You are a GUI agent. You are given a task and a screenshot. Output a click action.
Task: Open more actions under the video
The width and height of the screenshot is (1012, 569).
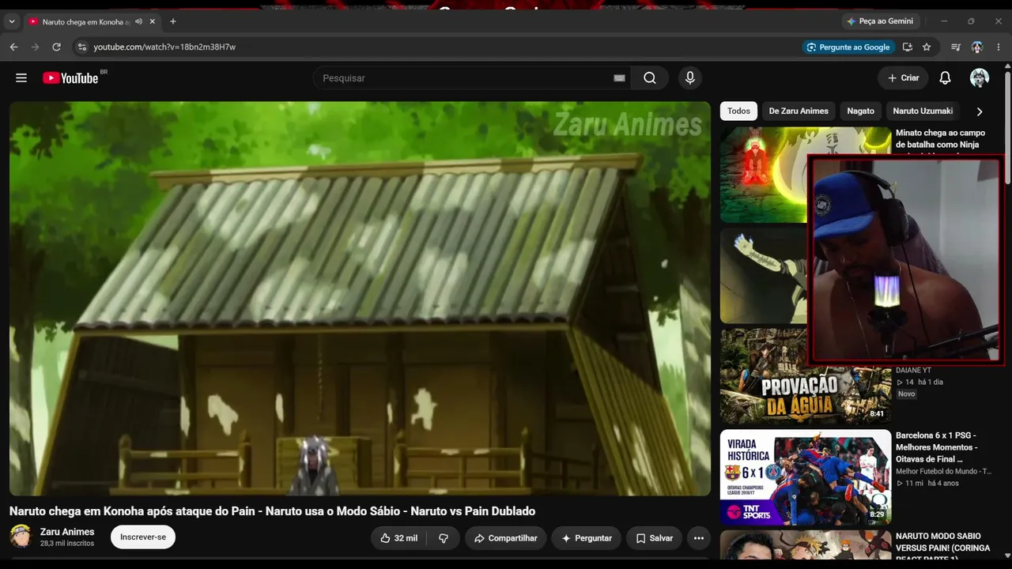tap(699, 538)
